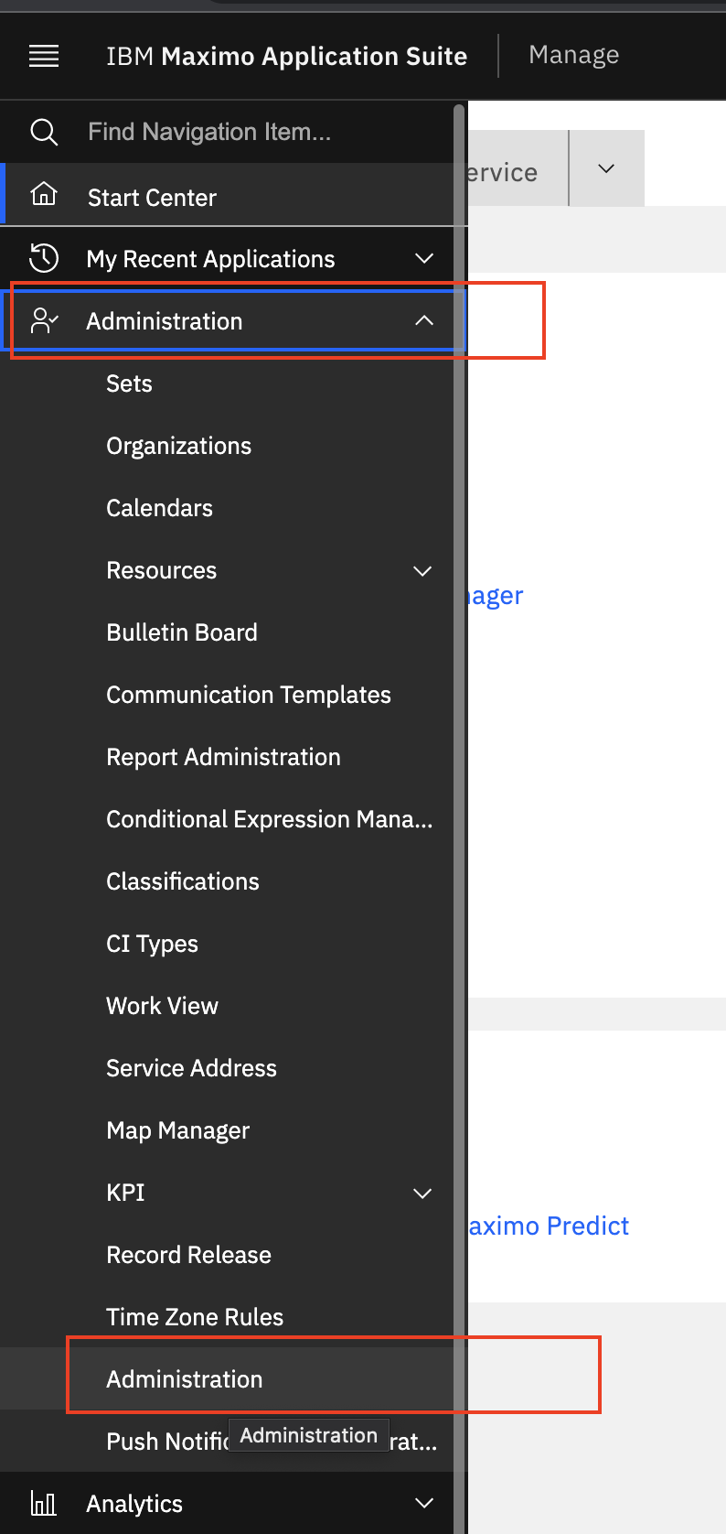Click the Administration user icon
The image size is (726, 1534).
44,320
